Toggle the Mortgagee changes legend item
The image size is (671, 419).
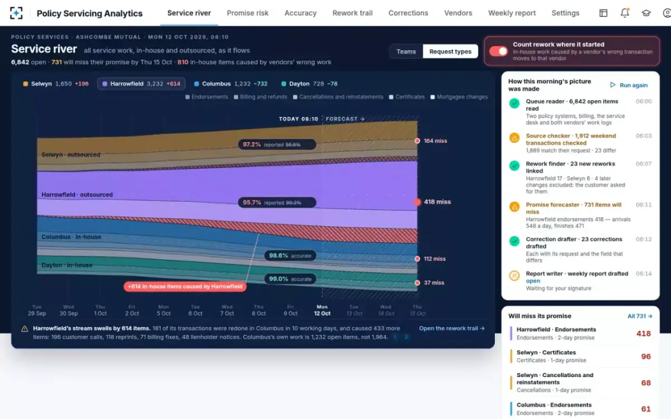pyautogui.click(x=459, y=97)
